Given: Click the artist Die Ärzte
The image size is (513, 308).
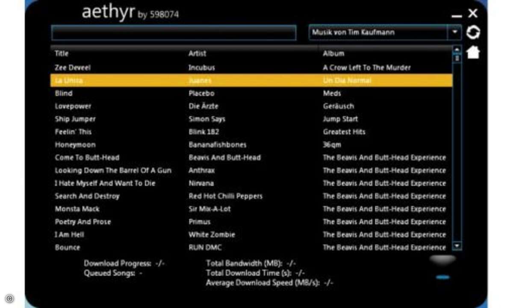Looking at the screenshot, I should [x=204, y=106].
